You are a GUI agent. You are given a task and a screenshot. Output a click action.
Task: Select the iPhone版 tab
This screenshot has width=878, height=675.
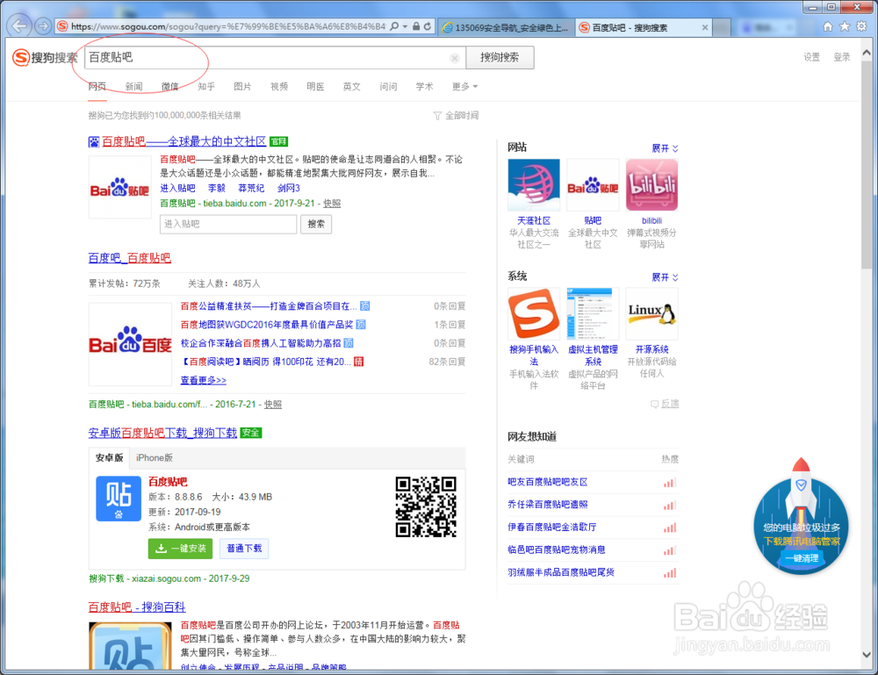pos(154,458)
